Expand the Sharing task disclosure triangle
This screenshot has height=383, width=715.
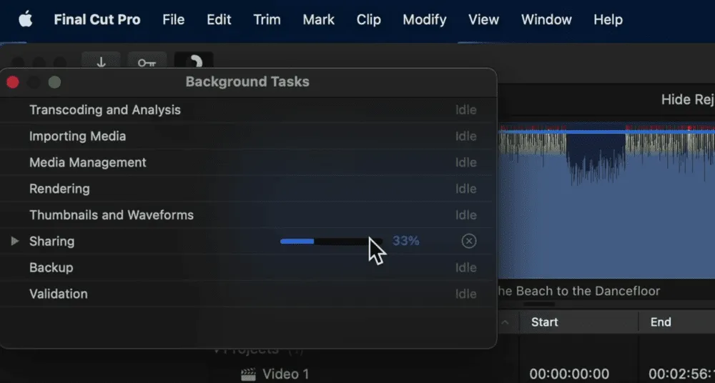[x=15, y=242]
